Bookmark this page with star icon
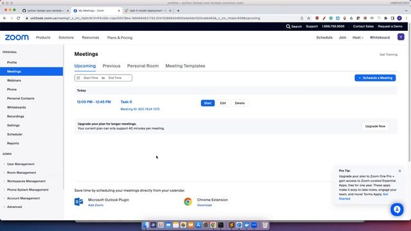This screenshot has height=231, width=411. (x=308, y=18)
